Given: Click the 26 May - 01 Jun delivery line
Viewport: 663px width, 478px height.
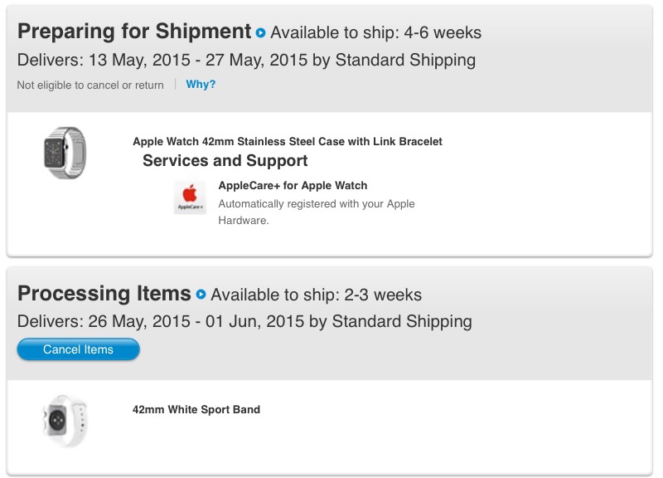Looking at the screenshot, I should (244, 321).
